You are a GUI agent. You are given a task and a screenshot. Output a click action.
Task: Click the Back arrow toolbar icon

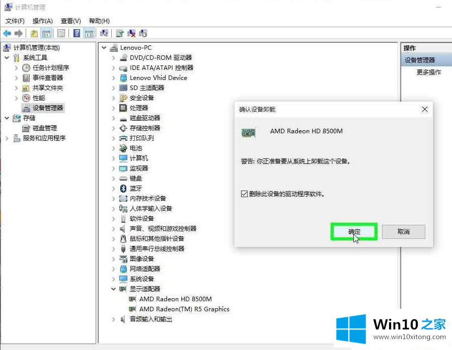pos(7,33)
